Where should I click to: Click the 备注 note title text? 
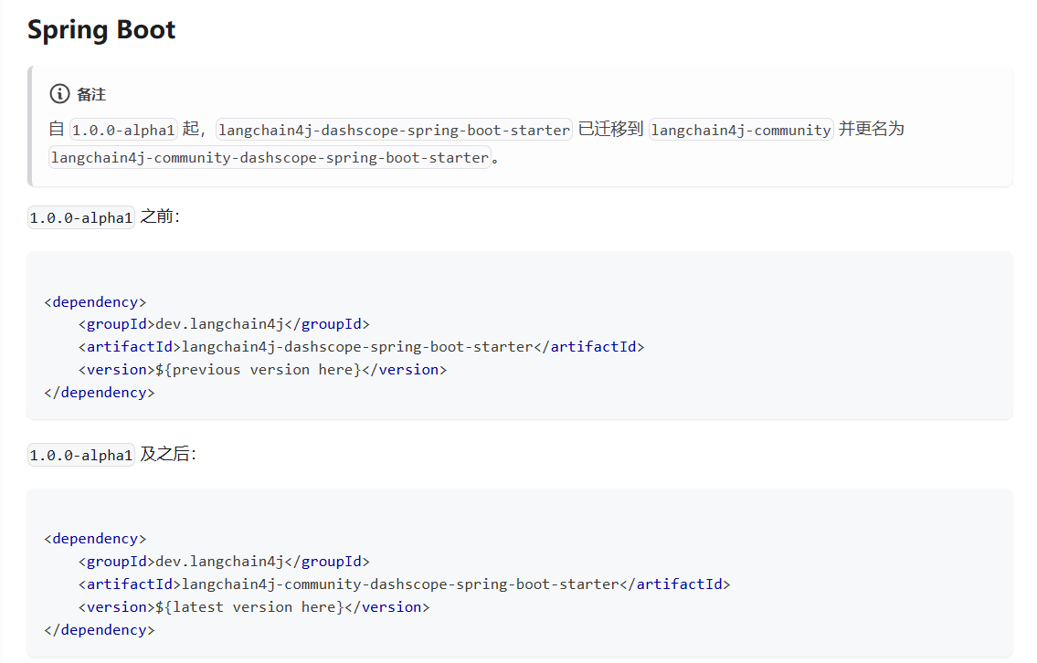pos(91,95)
